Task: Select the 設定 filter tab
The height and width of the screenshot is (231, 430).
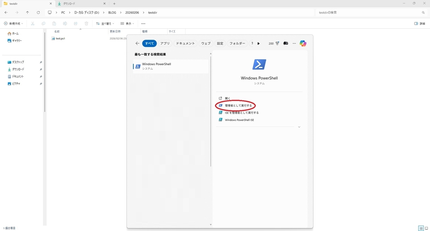Action: click(x=220, y=43)
